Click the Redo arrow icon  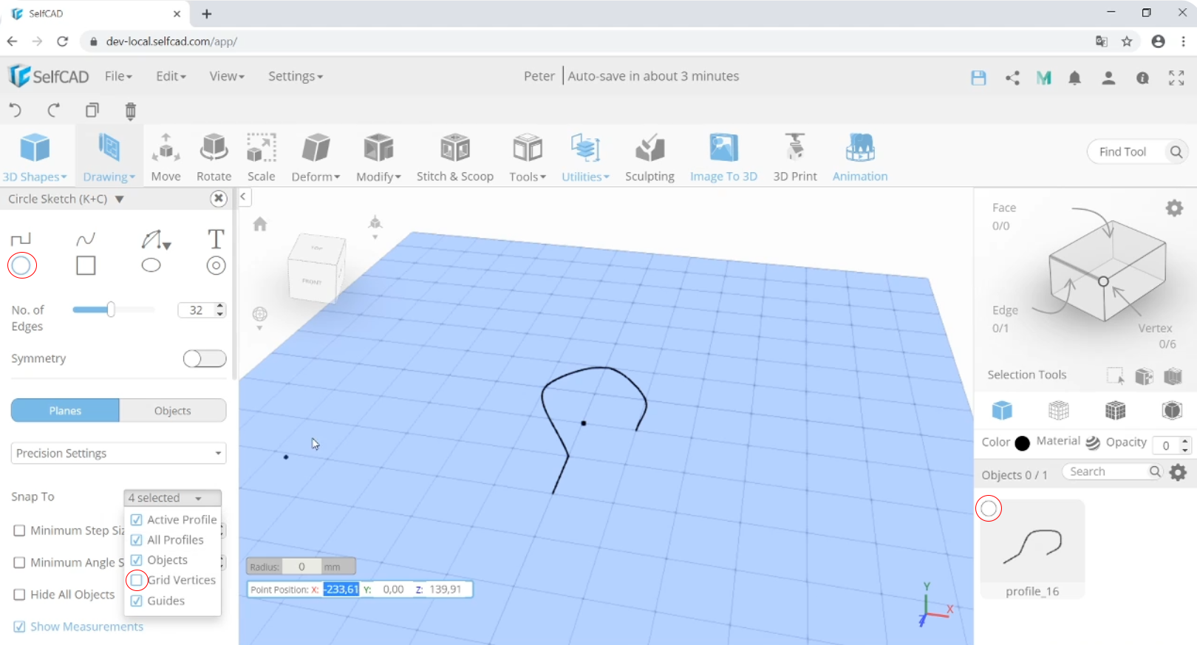pos(53,111)
